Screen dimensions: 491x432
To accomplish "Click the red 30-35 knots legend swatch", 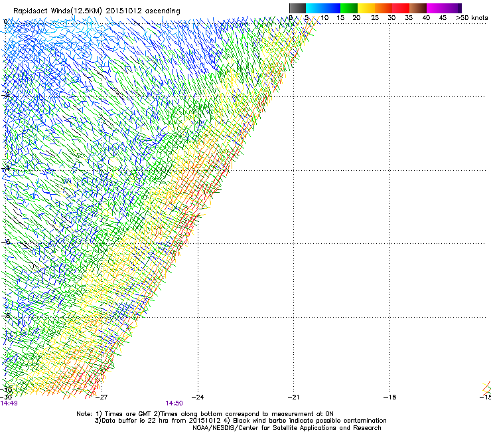I will point(401,8).
